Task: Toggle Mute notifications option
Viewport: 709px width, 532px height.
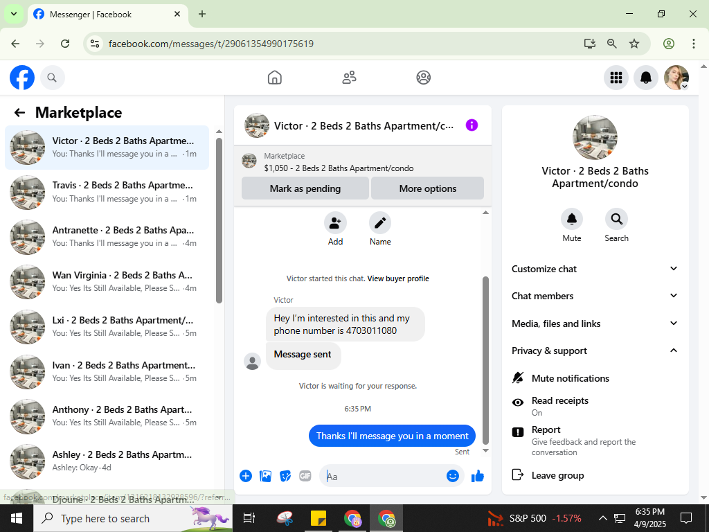Action: tap(595, 378)
